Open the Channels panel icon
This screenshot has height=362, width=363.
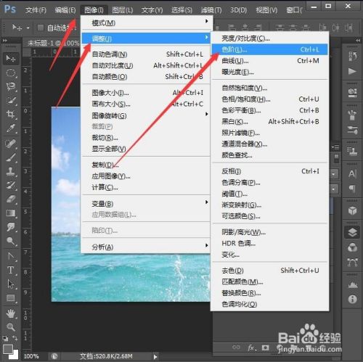tap(352, 247)
